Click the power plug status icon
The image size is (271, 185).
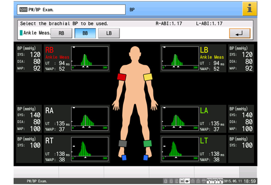pos(188,181)
